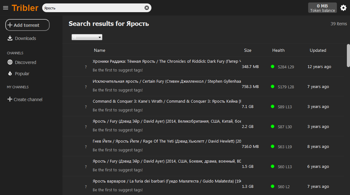Click the question mark icon for Ярость 1.5 GB
This screenshot has height=195, width=350.
86,167
